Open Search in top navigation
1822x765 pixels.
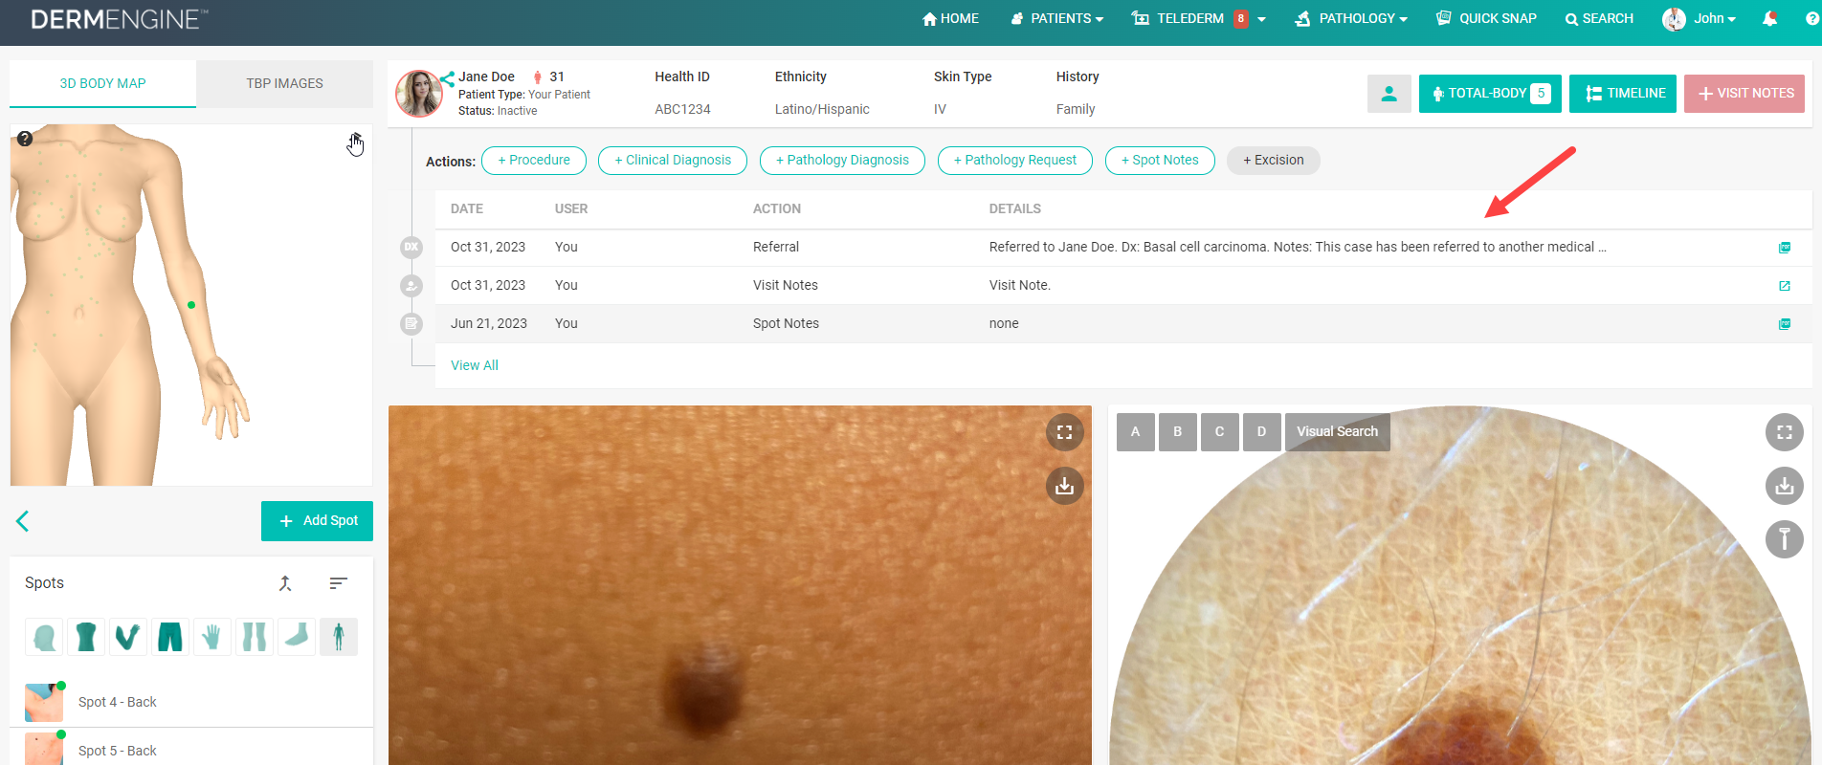1599,18
